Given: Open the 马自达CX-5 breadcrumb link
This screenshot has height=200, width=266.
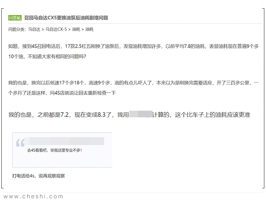Looking at the screenshot, I should [x=56, y=29].
